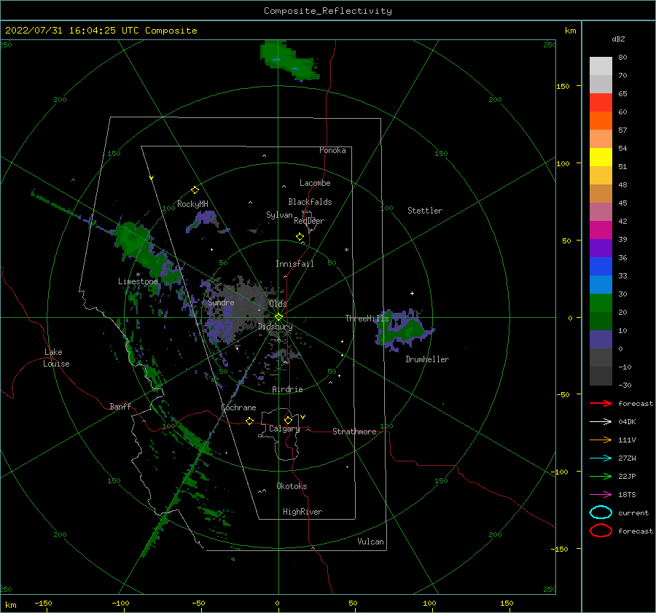The height and width of the screenshot is (613, 656).
Task: Click the dBZ legend heading
Action: tap(618, 39)
